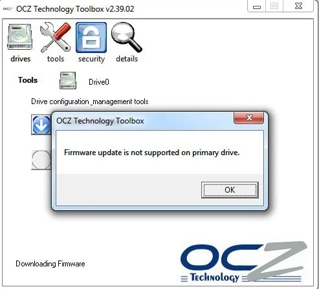Viewport: 319px width, 289px height.
Task: Select the tools wrench and screwdriver icon
Action: click(x=56, y=37)
